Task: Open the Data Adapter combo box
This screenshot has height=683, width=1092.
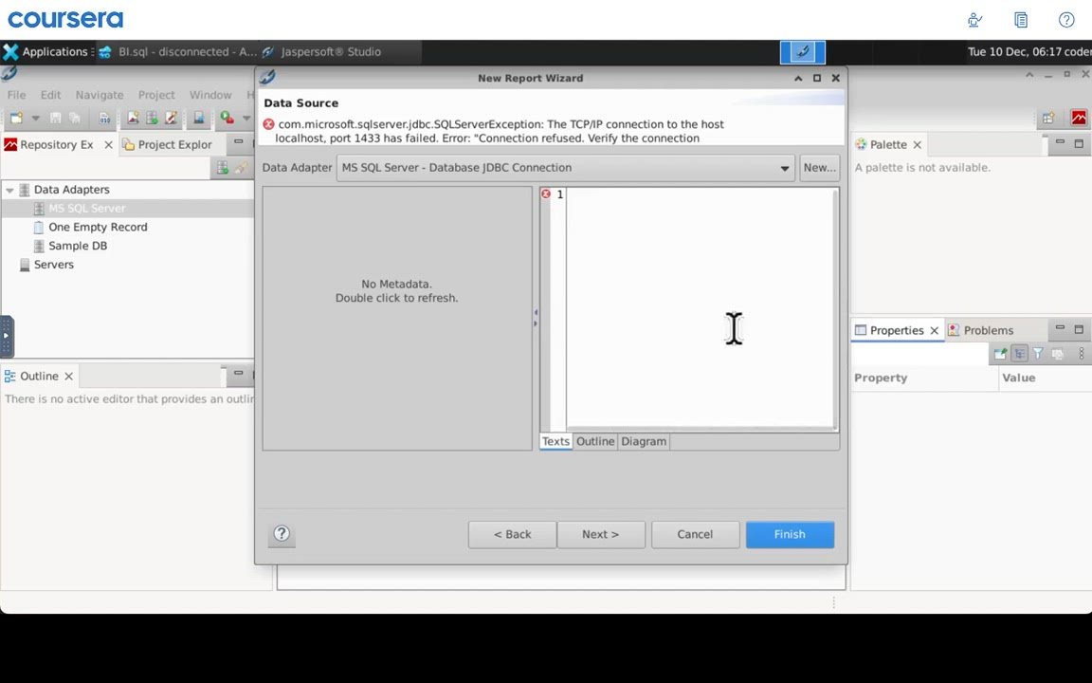Action: (566, 168)
